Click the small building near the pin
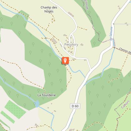The image size is (131, 131). tap(74, 59)
